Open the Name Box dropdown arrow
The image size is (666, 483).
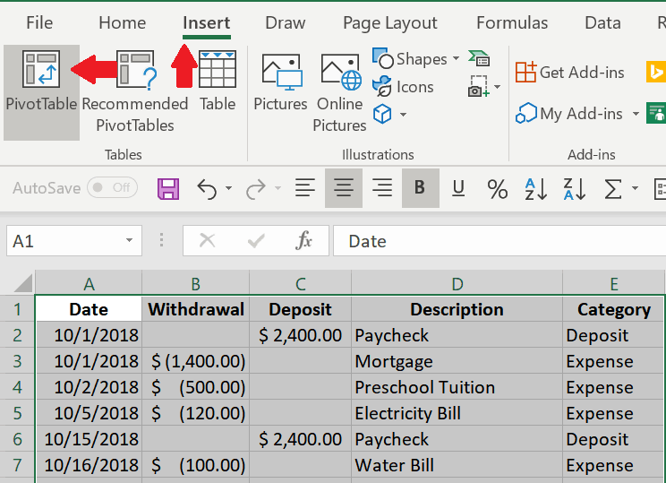coord(130,241)
